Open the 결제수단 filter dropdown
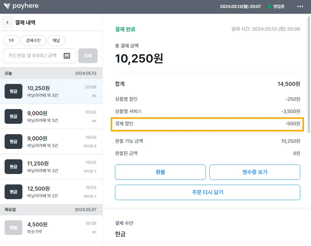The width and height of the screenshot is (311, 246). (x=34, y=40)
